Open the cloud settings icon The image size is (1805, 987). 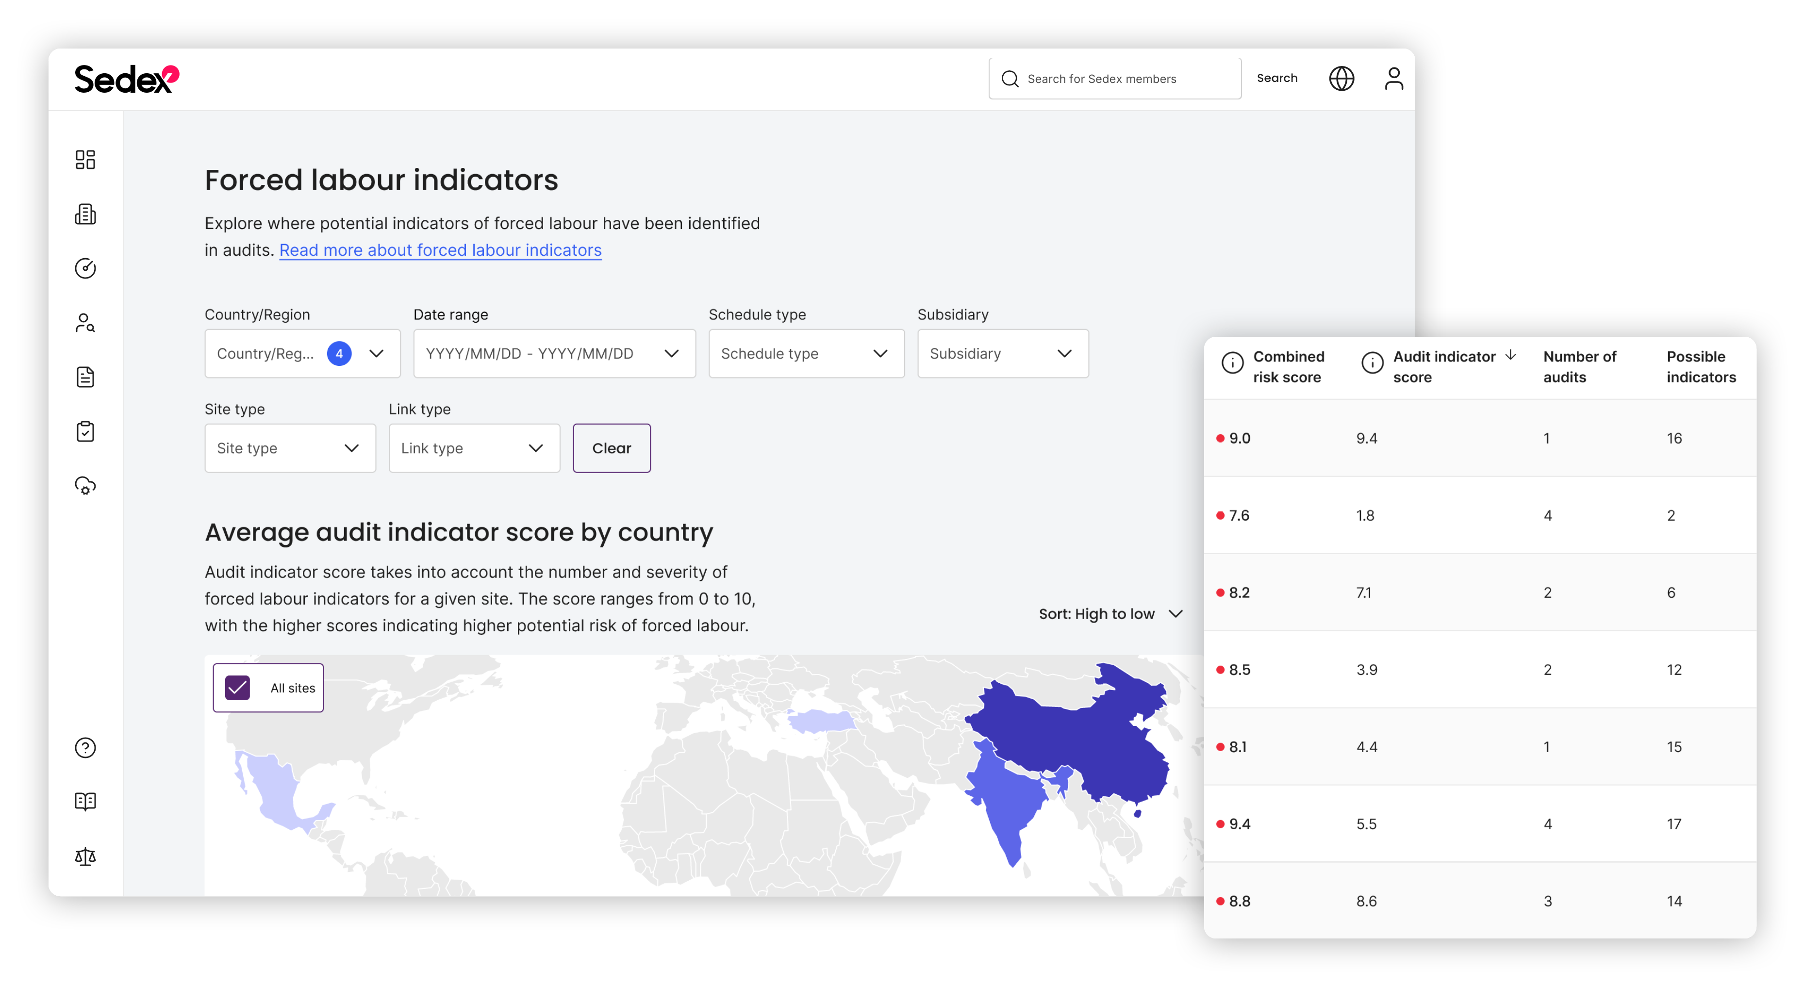click(85, 486)
